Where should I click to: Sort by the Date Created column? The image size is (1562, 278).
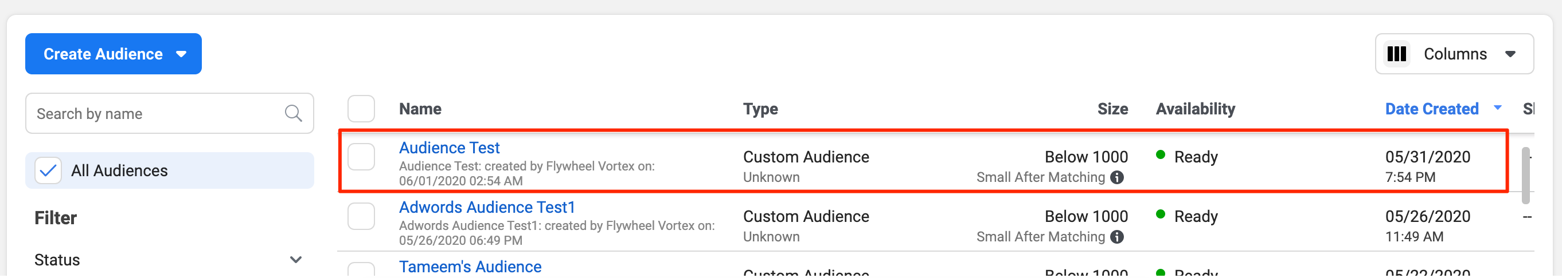1431,109
